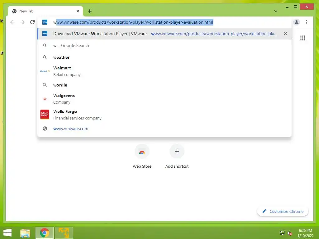Open a new tab with plus button
319x239 pixels.
click(90, 11)
